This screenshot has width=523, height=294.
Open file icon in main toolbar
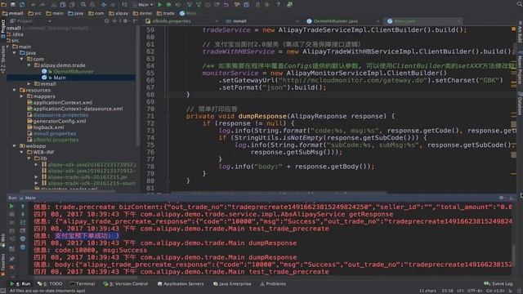pyautogui.click(x=4, y=5)
